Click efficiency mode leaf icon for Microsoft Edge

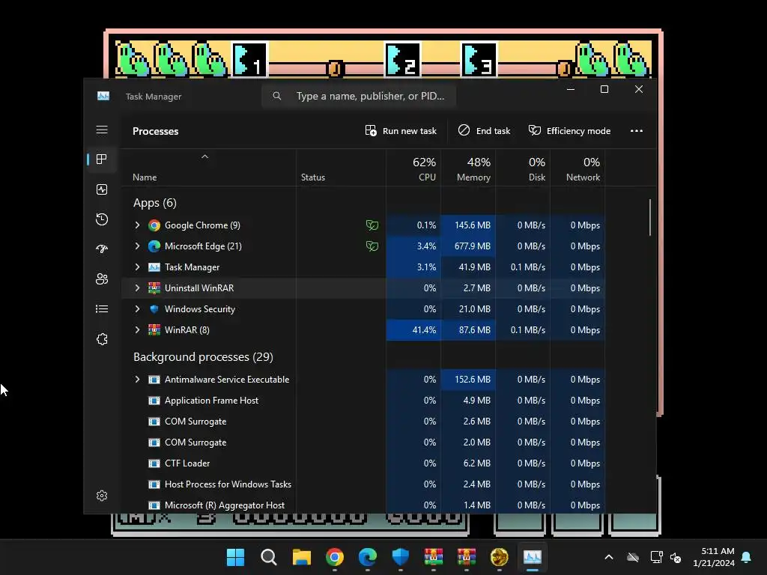click(x=372, y=246)
